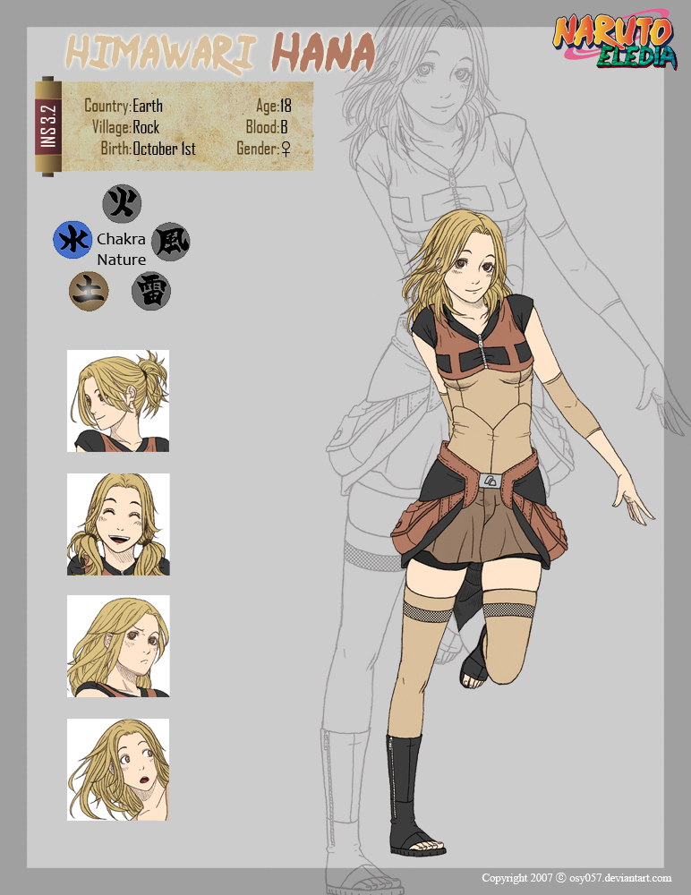Click the 'Chakra Nature' label
The height and width of the screenshot is (895, 691).
[x=121, y=250]
